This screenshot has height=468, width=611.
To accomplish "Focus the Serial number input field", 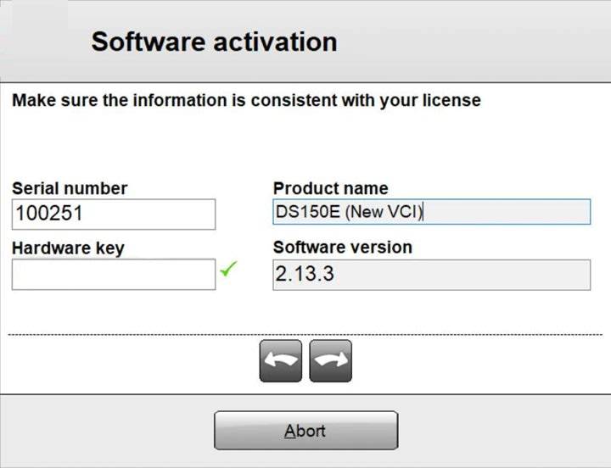I will coord(114,214).
